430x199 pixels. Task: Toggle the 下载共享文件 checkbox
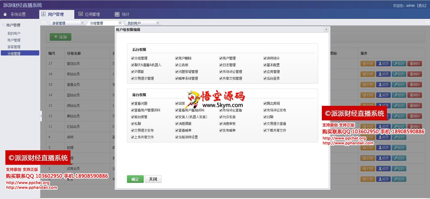click(265, 130)
